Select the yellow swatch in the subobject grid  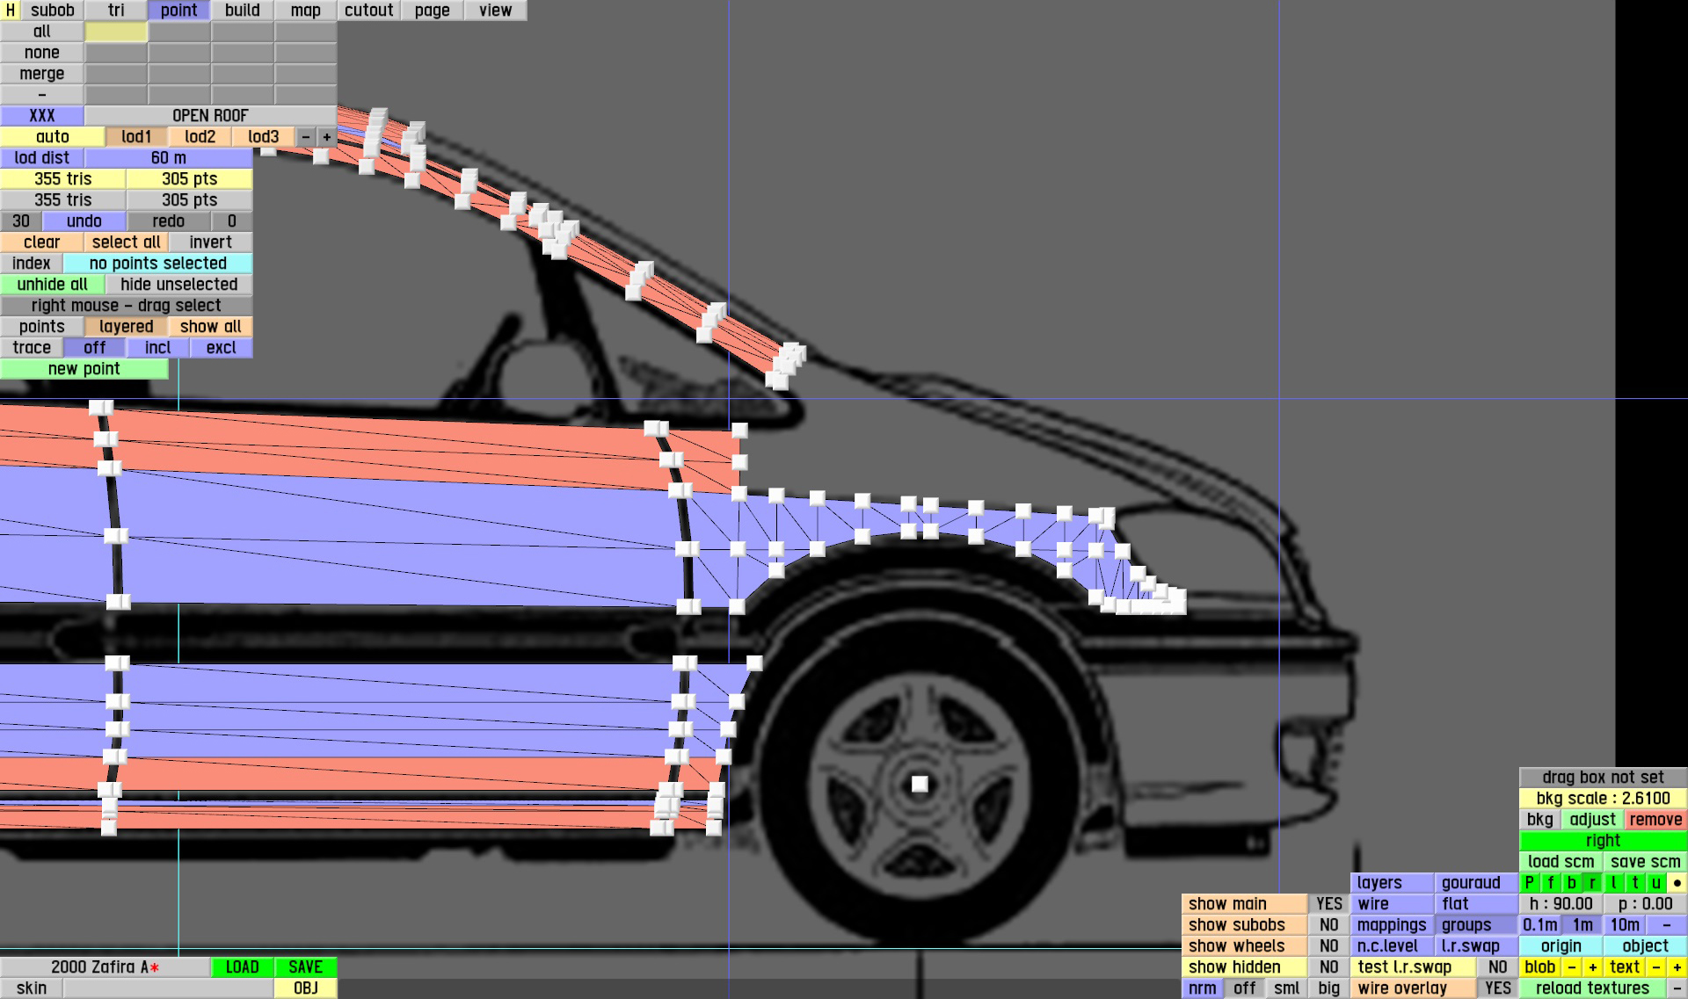(x=115, y=32)
